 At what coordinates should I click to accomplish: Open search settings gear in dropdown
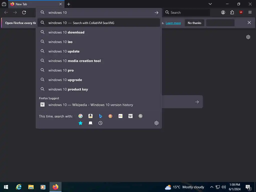(x=156, y=123)
